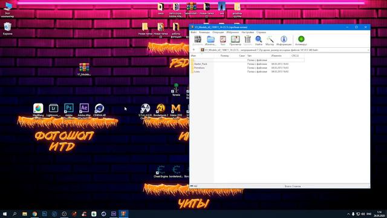
Task: Select the работы фотошоп folder on desktop
Action: point(176,30)
